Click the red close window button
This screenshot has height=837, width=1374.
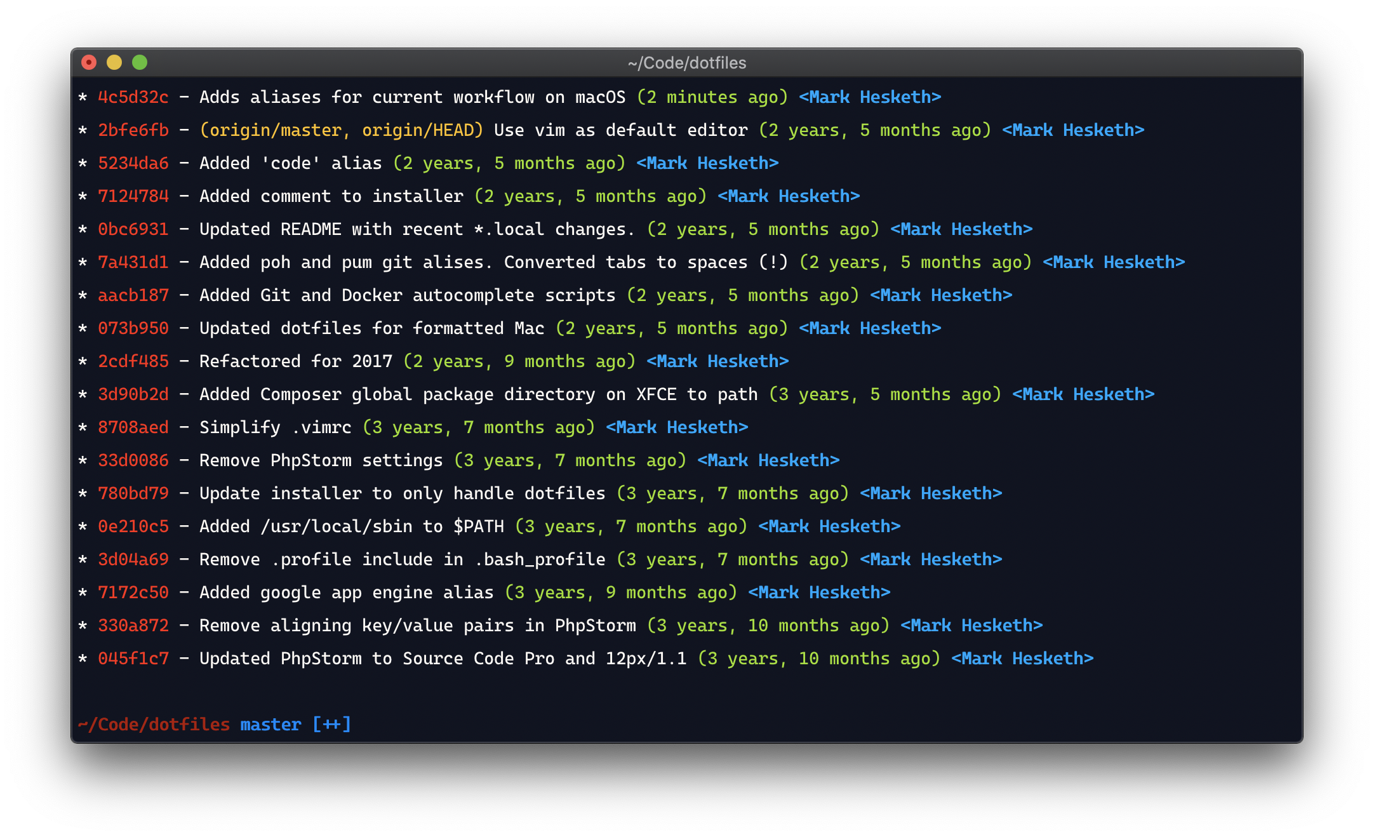click(x=89, y=62)
